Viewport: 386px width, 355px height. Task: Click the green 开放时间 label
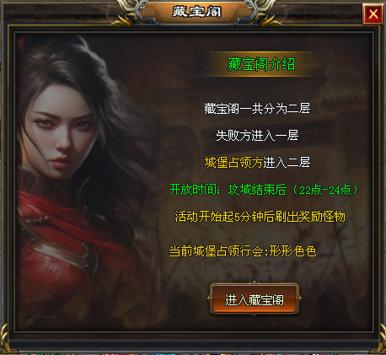pyautogui.click(x=192, y=190)
